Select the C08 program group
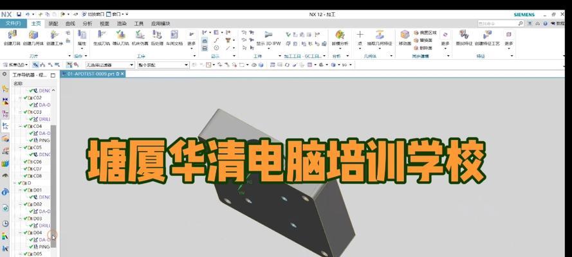 37,176
